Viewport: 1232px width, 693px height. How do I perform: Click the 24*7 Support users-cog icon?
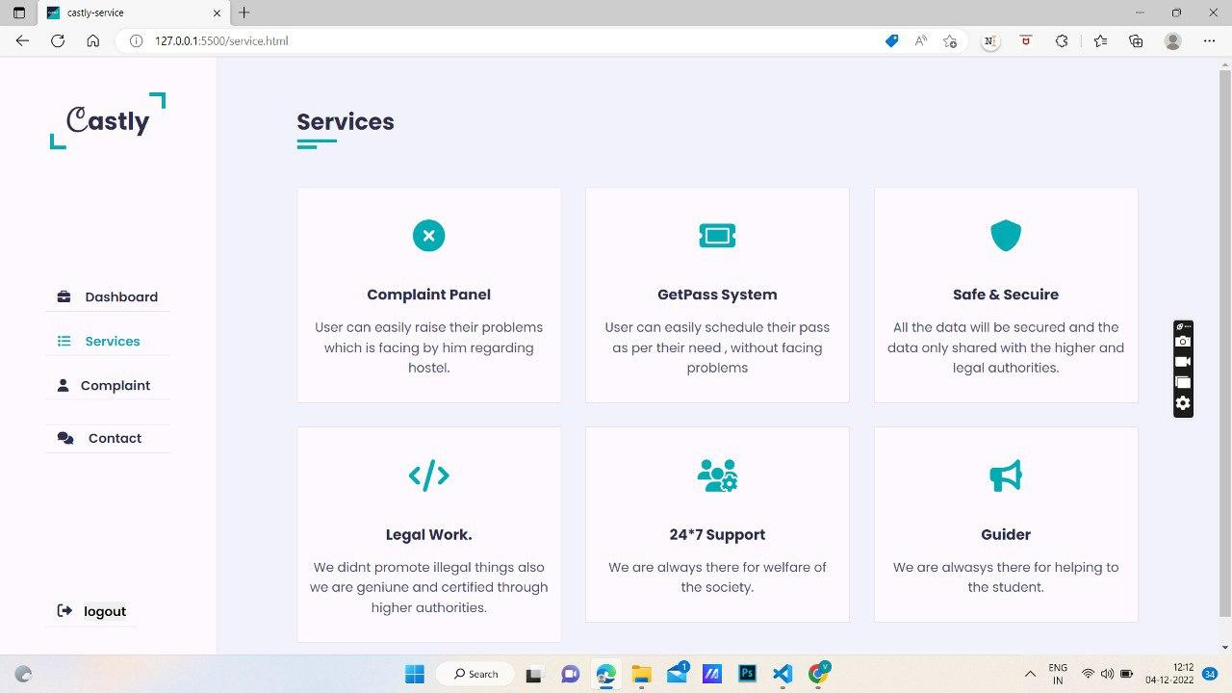(x=717, y=475)
